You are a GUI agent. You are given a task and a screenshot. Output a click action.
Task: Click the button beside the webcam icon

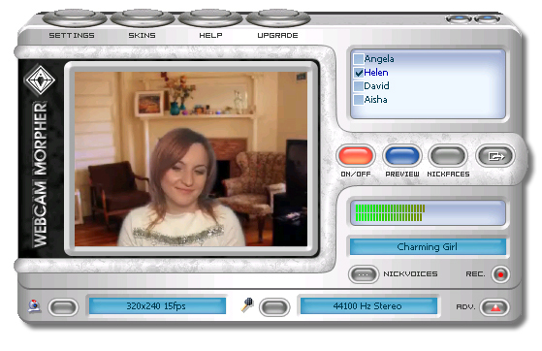[x=63, y=307]
